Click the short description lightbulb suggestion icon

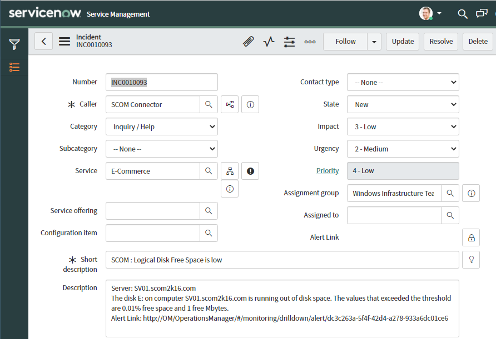point(471,260)
